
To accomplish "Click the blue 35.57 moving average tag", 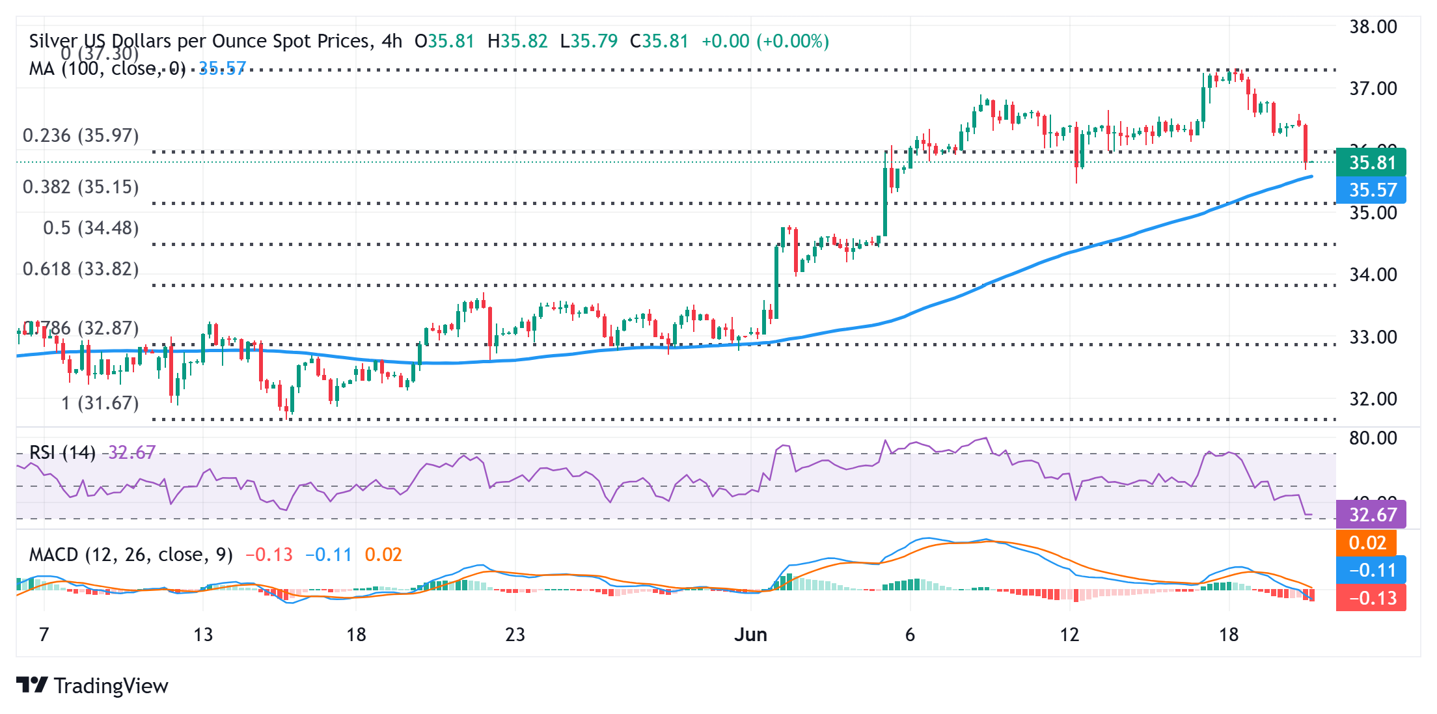I will (1371, 190).
